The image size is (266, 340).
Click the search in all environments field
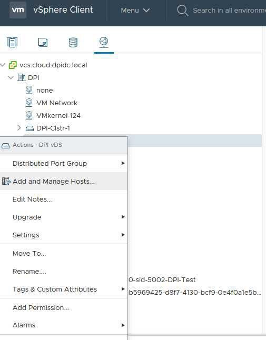click(x=229, y=11)
